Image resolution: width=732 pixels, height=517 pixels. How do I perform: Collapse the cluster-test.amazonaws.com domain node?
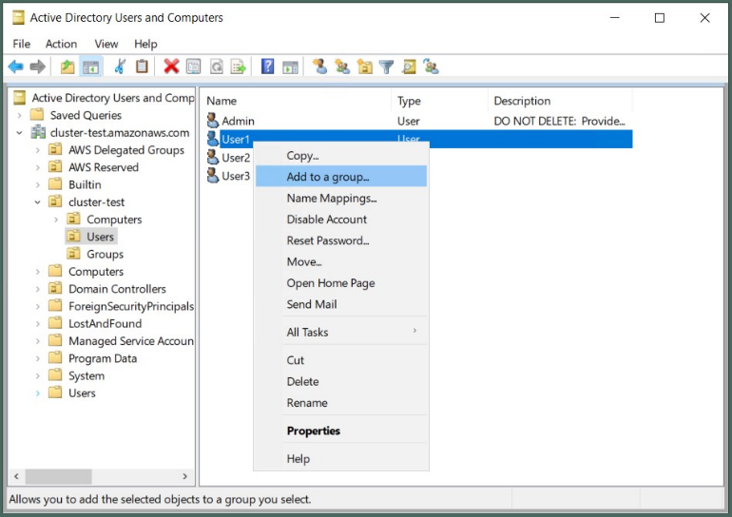(19, 133)
